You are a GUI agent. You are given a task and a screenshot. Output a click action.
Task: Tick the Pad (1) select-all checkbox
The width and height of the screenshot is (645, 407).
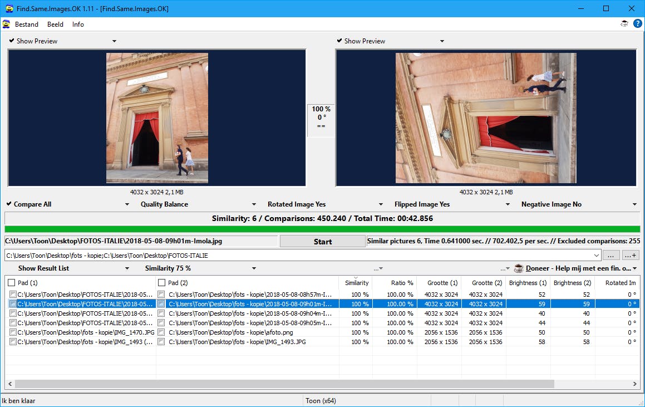click(12, 283)
